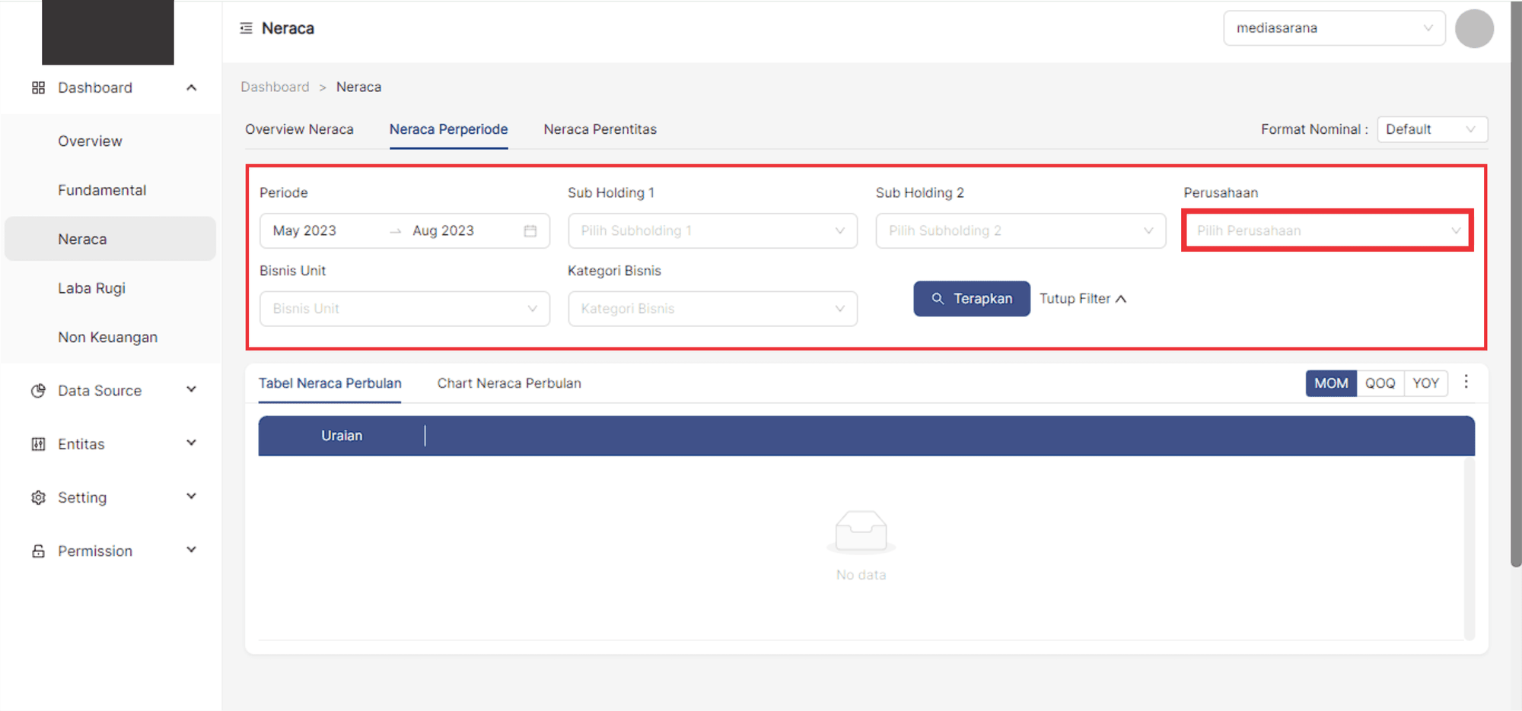Open the Chart Neraca Perbulan tab

pyautogui.click(x=508, y=383)
